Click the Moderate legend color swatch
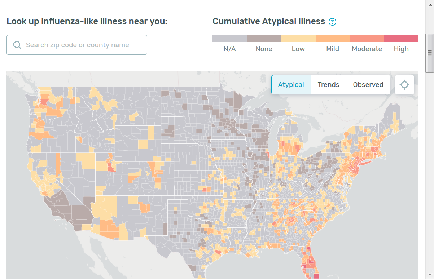Screen dimensions: 434x279 [367, 39]
